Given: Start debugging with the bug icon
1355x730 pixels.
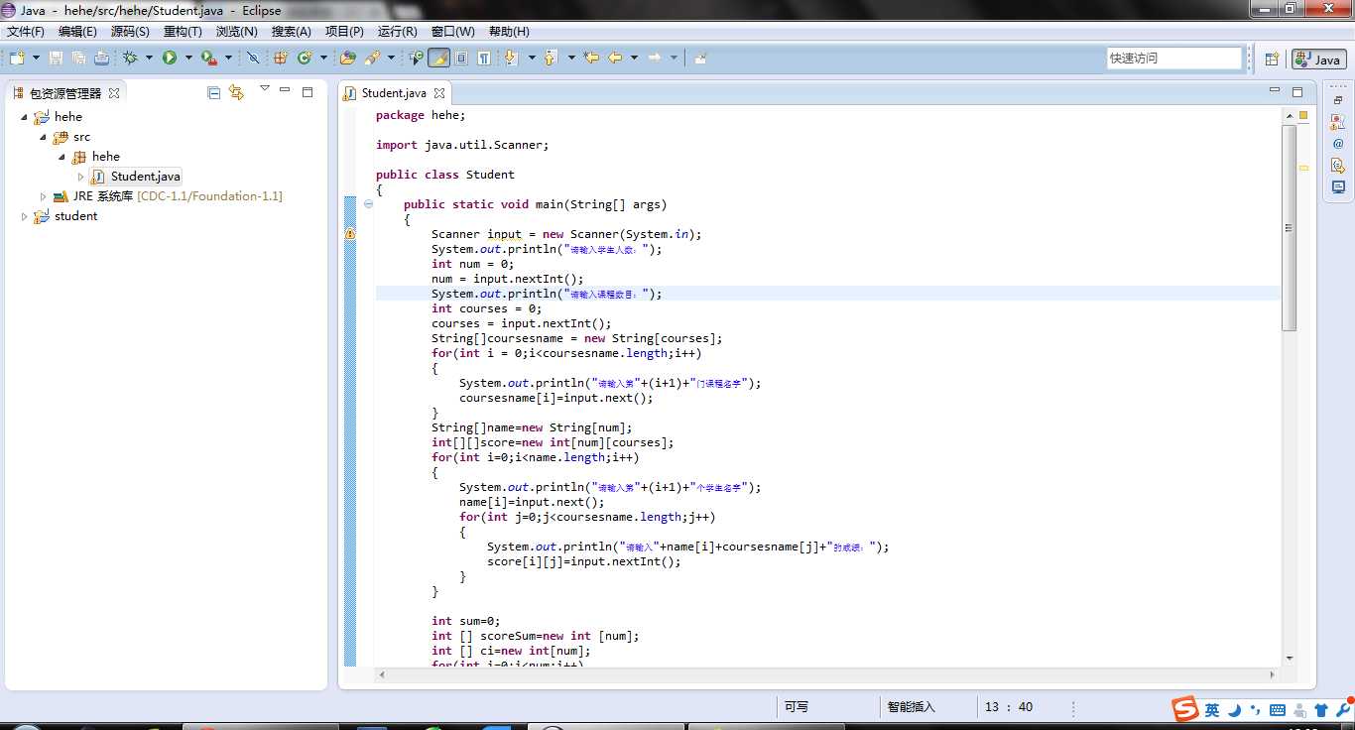Looking at the screenshot, I should pyautogui.click(x=130, y=59).
